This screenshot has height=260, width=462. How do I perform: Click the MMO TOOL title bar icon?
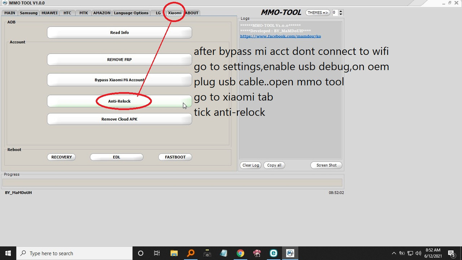5,3
